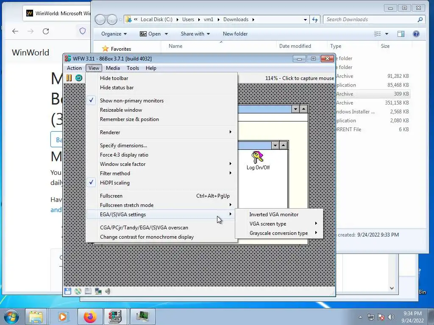Click the CD-ROM status bar icon

click(78, 291)
